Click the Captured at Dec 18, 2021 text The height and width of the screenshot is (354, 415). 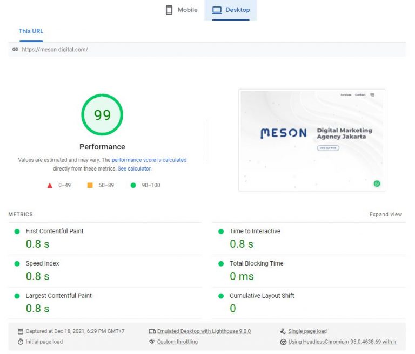point(75,331)
